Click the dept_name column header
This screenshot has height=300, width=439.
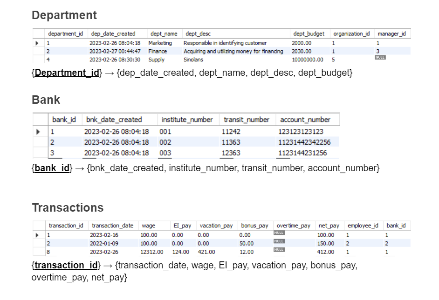pos(164,33)
